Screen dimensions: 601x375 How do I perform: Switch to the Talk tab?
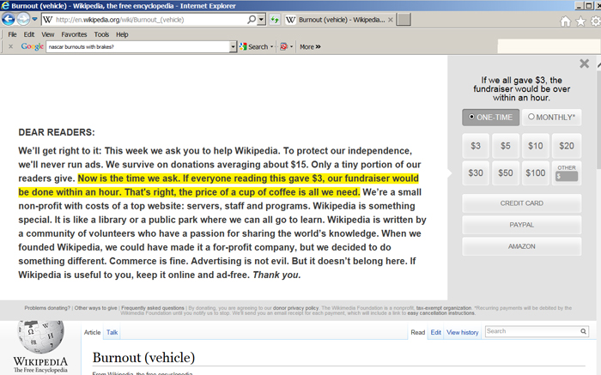(x=112, y=332)
